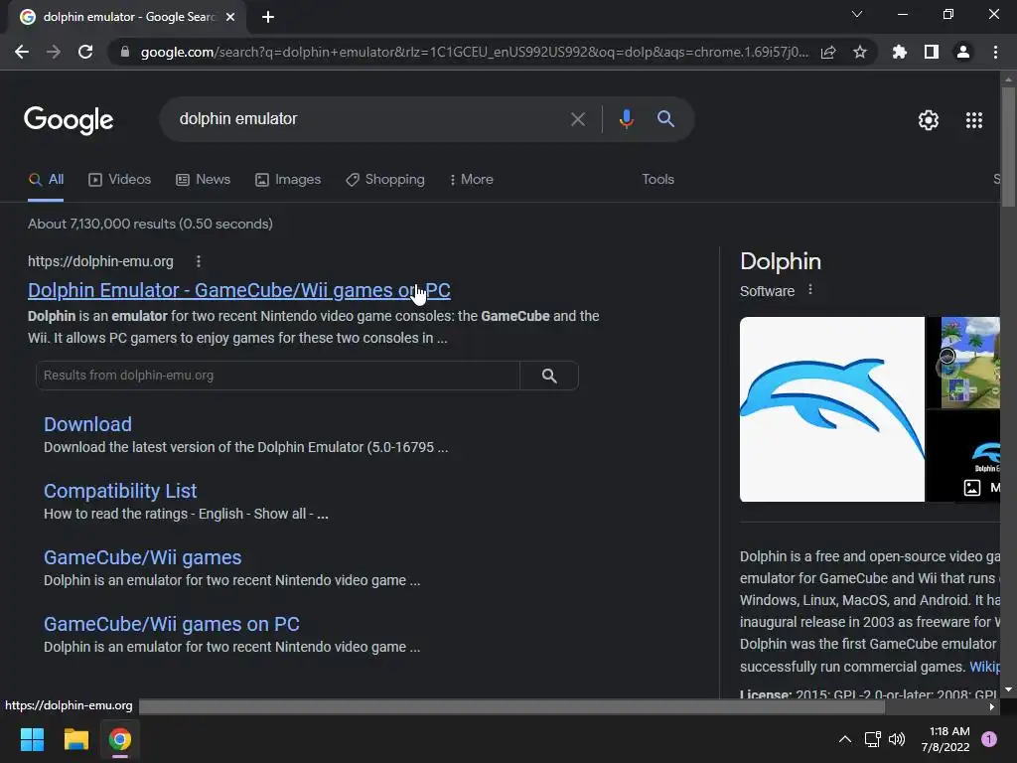Click the horizontal page scrollbar
This screenshot has height=763, width=1017.
point(511,707)
